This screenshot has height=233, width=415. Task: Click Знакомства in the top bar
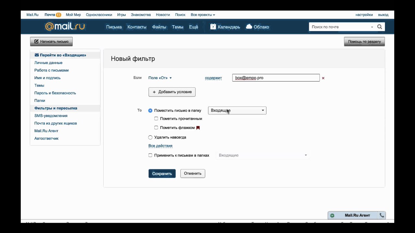(x=141, y=15)
